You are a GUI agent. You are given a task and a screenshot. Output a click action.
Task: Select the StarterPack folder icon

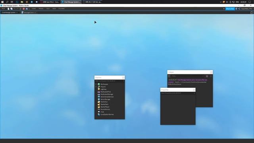(99, 104)
